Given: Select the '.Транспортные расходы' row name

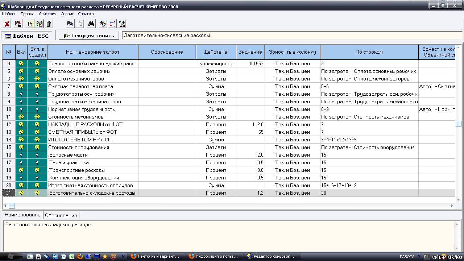Looking at the screenshot, I should pyautogui.click(x=76, y=170).
